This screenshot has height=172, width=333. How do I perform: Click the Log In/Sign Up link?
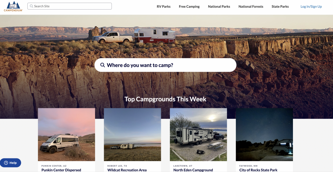(311, 7)
